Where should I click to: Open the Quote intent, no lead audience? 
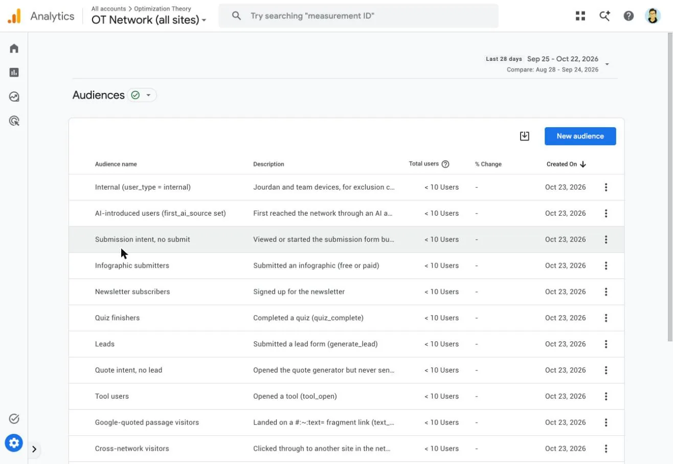click(128, 370)
